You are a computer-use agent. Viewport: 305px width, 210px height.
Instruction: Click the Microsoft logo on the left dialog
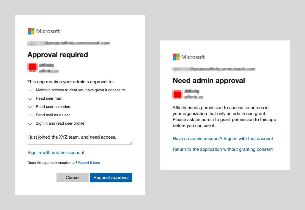[x=43, y=31]
